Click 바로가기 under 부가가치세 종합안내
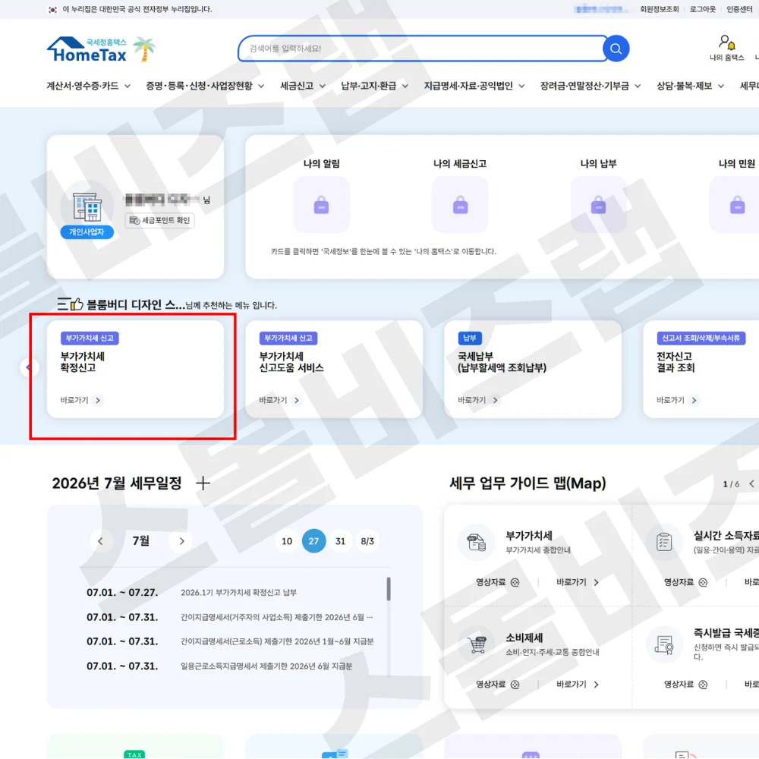 click(578, 582)
